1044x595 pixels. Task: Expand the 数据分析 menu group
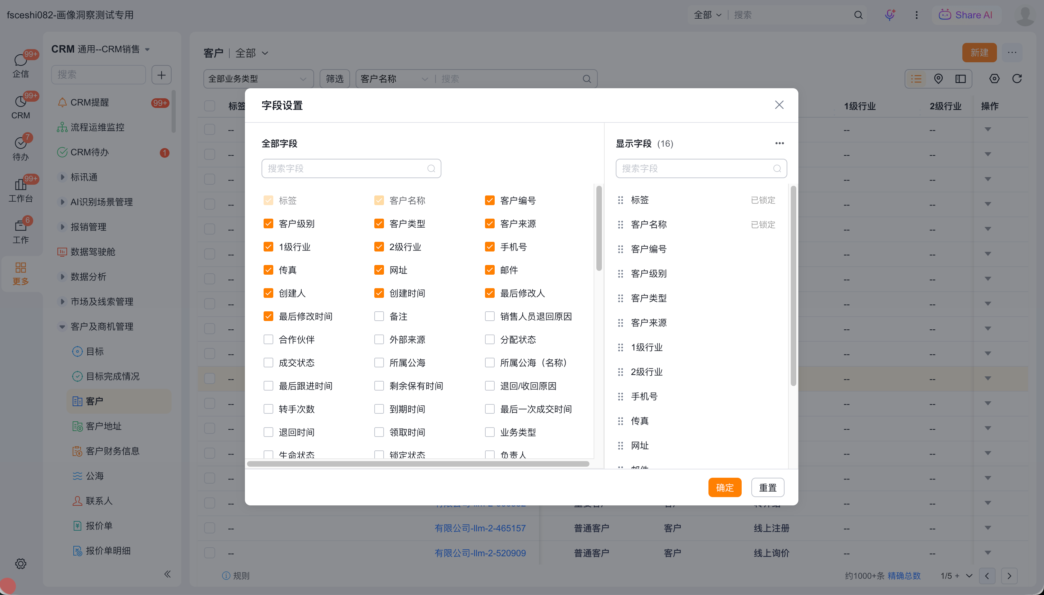click(x=62, y=277)
